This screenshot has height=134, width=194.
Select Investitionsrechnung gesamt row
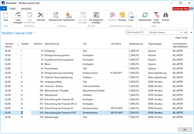97,60
